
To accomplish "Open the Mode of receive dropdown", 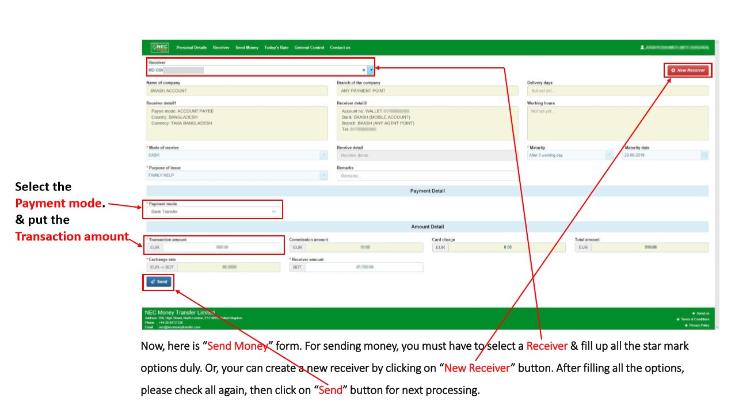I will (323, 155).
